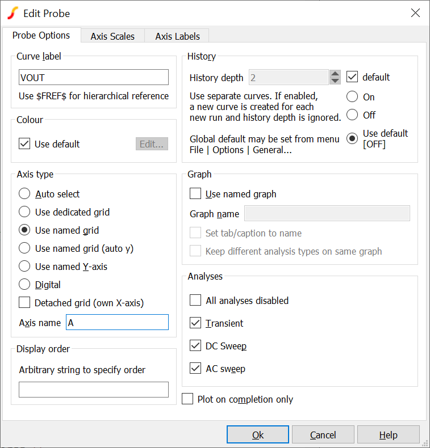Disable the Transient analysis checkbox

tap(195, 323)
